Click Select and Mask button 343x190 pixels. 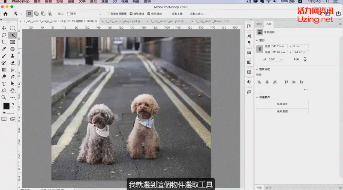(198, 14)
